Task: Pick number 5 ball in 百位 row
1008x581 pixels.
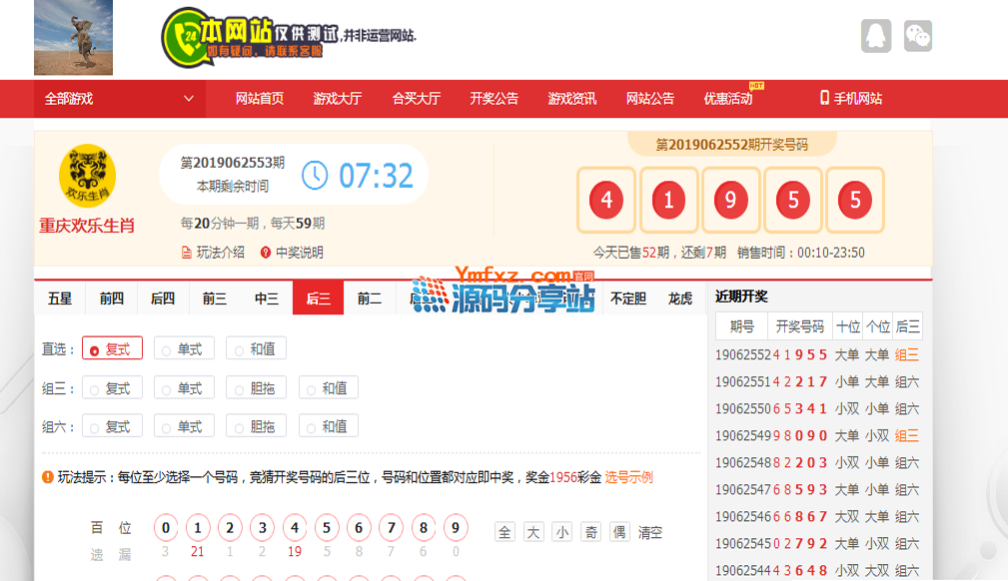Action: pos(327,528)
